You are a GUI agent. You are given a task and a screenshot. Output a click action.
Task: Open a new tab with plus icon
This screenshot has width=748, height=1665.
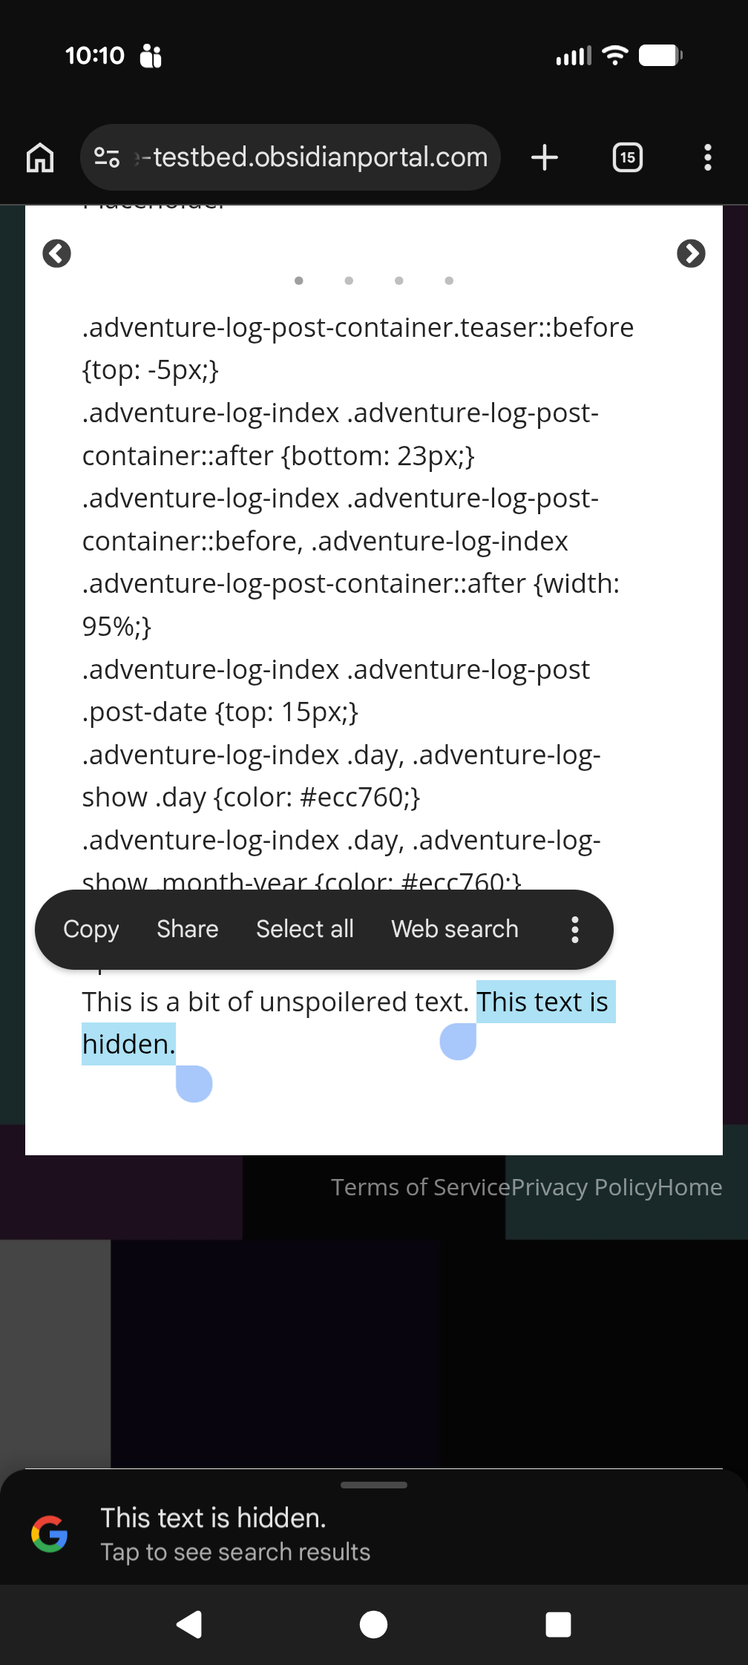coord(545,157)
